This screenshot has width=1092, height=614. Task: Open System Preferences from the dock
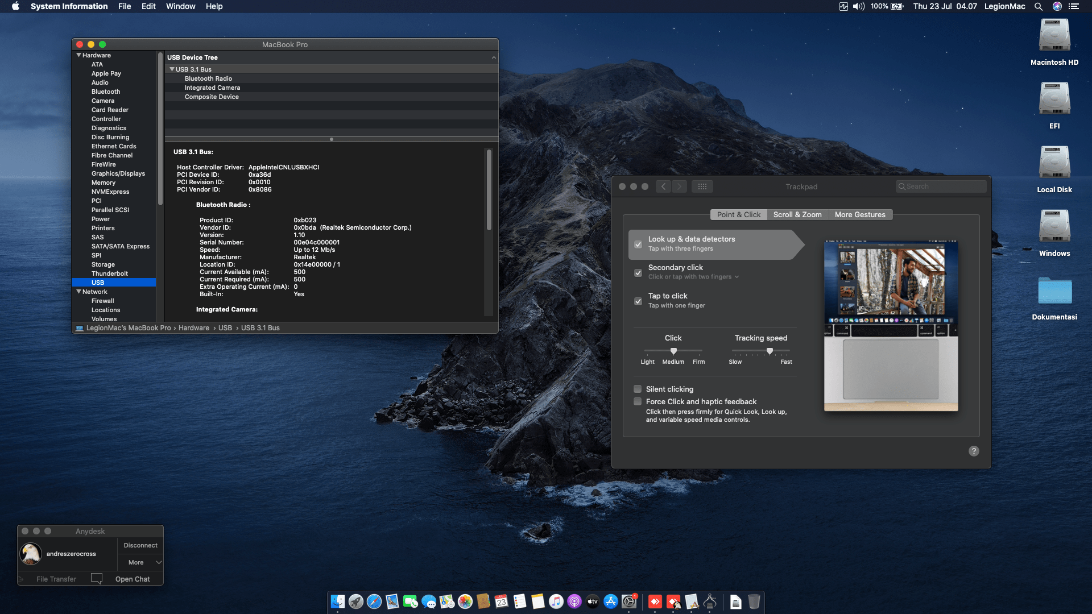[629, 601]
